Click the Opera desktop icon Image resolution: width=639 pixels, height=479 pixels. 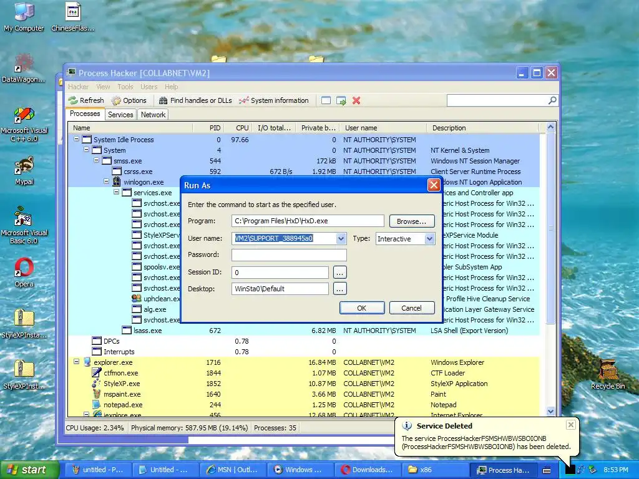point(24,272)
